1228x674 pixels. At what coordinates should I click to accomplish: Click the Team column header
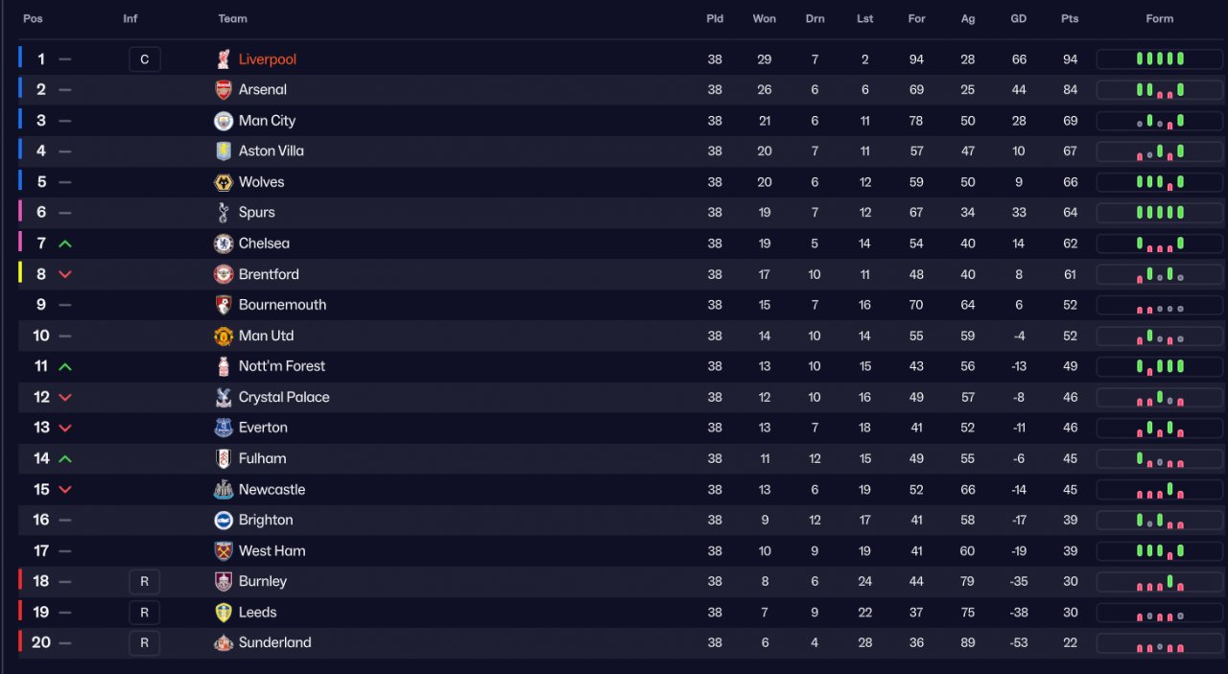pyautogui.click(x=232, y=18)
